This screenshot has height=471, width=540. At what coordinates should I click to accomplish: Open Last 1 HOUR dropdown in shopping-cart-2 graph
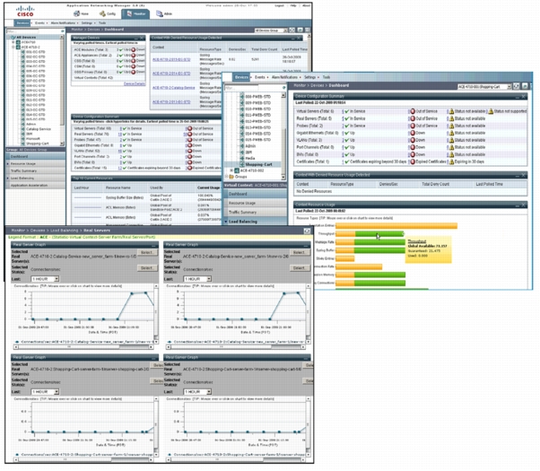45,392
